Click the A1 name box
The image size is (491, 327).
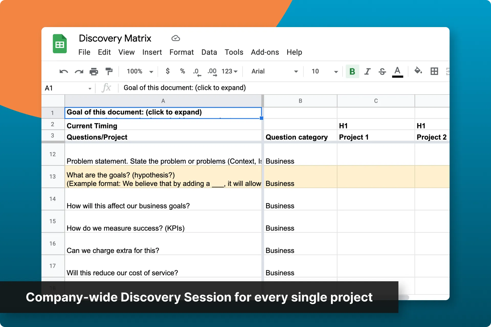click(68, 88)
